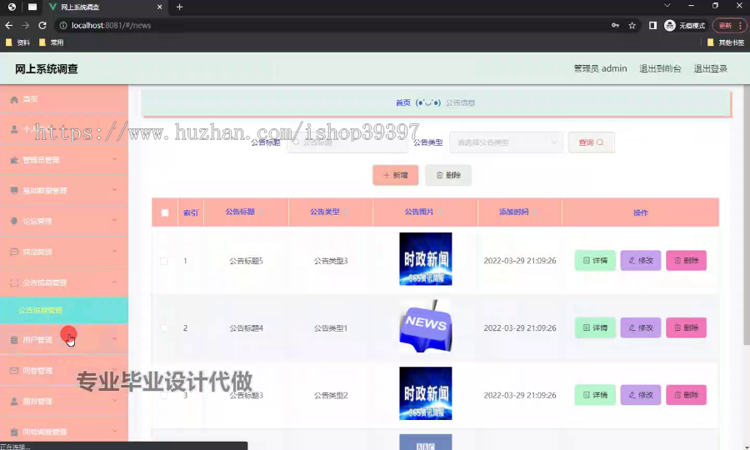Click 删除 for 公告标题4 row
Image resolution: width=750 pixels, height=450 pixels.
coord(686,327)
